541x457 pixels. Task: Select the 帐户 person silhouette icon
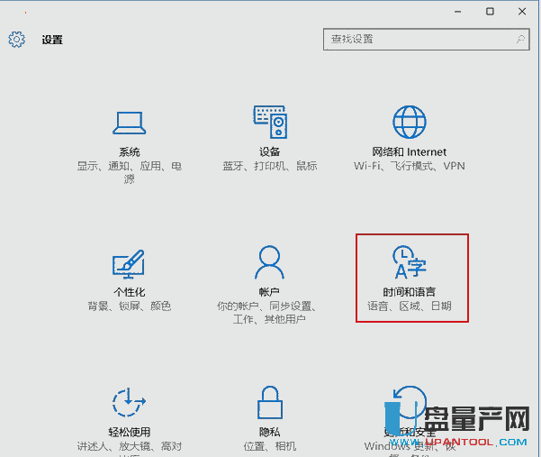pyautogui.click(x=269, y=262)
